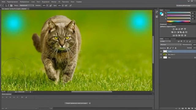Click the cyan foreground color swatch
Image resolution: width=196 pixels, height=110 pixels.
point(161,13)
